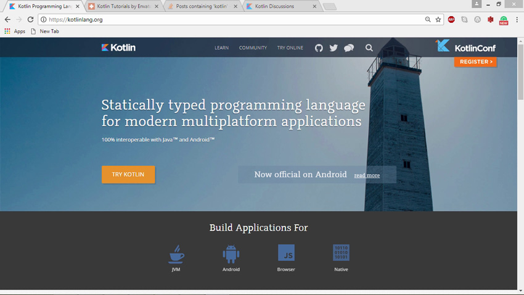View site info icon in address bar

point(43,19)
